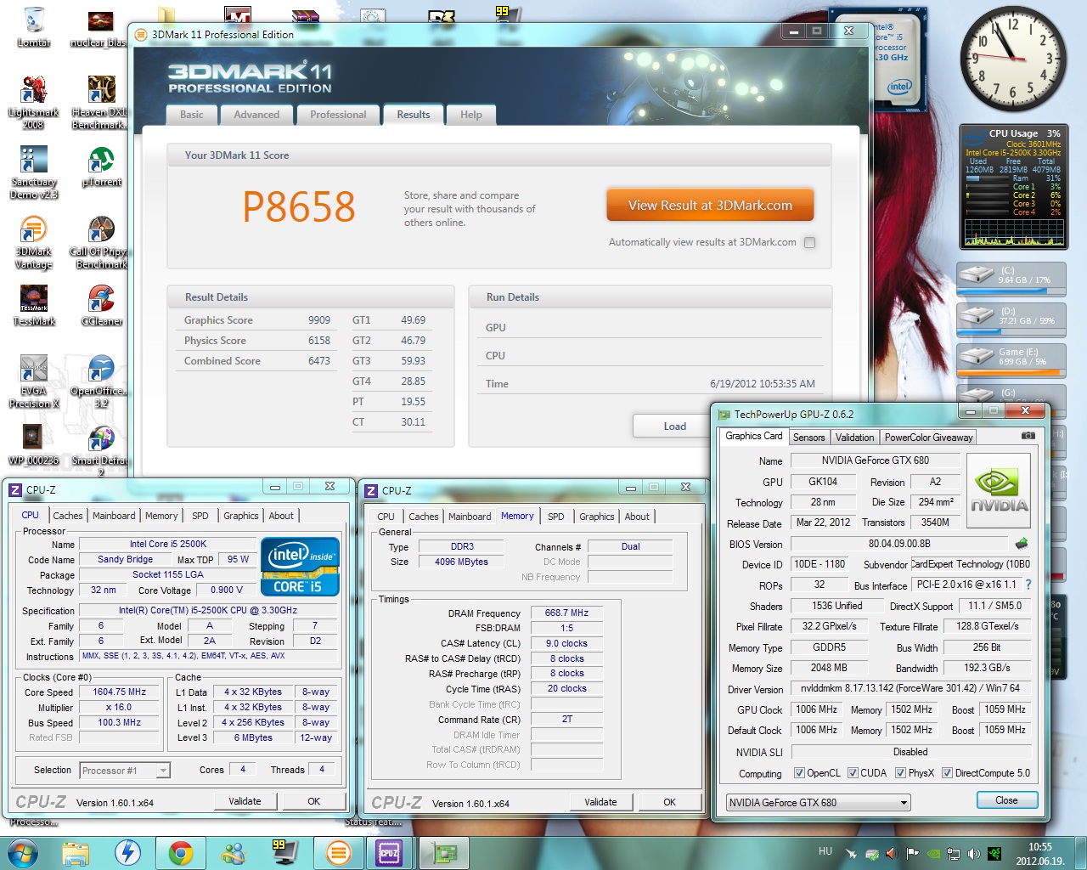Open the WP_000236 desktop image file
This screenshot has height=870, width=1087.
point(33,445)
